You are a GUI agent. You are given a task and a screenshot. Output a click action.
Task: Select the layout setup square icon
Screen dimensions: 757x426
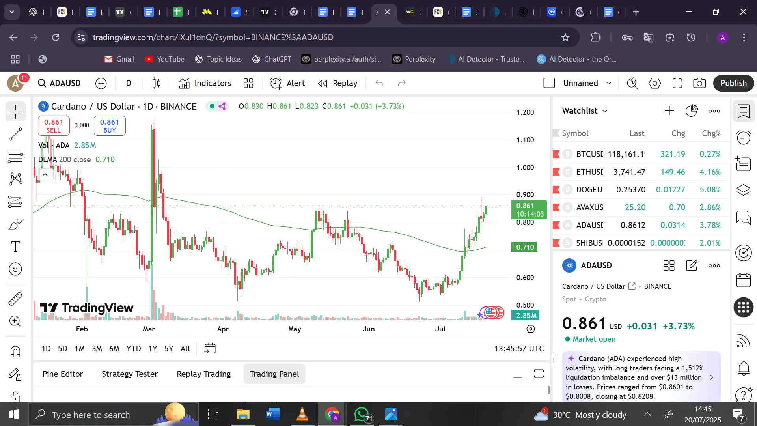549,83
